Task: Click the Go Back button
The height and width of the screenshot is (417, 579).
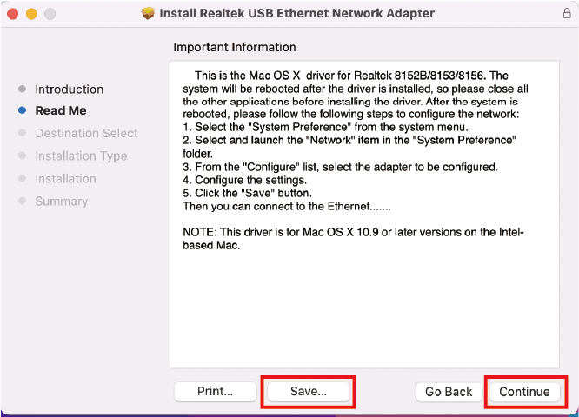Action: (449, 392)
